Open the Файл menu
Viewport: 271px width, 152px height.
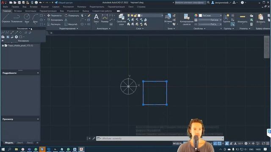(6, 7)
